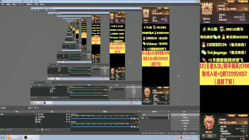This screenshot has height=140, width=249.
Task: Open the scene transition properties gear
Action: tap(168, 115)
